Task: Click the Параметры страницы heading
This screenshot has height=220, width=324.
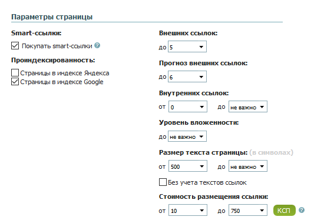Action: coord(52,16)
